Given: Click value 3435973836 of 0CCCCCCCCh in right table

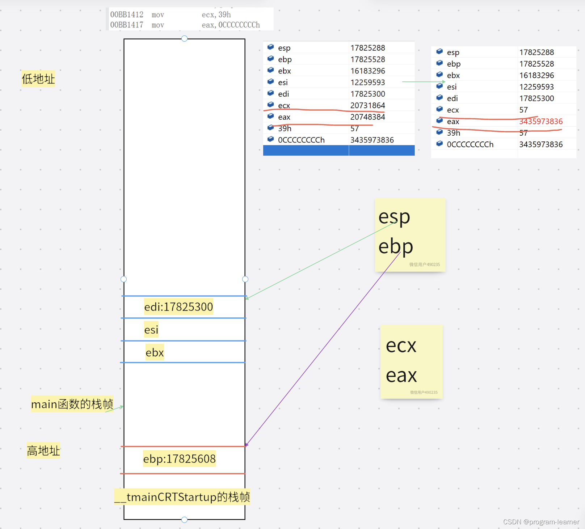Looking at the screenshot, I should coord(541,144).
